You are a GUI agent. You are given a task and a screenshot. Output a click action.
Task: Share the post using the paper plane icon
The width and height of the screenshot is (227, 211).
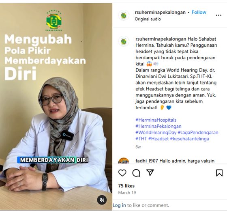[x=150, y=172]
